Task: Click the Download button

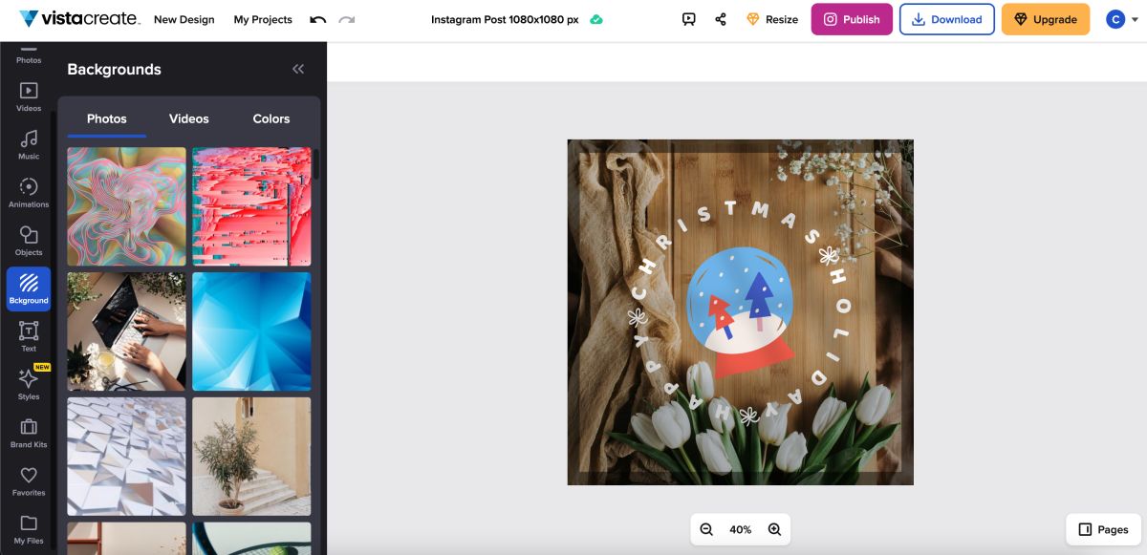Action: click(946, 19)
